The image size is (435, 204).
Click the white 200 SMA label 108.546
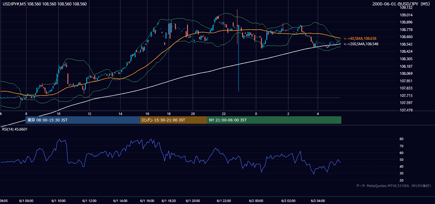click(361, 44)
